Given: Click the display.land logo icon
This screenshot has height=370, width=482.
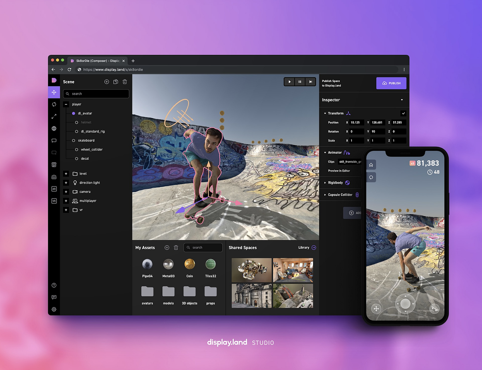Looking at the screenshot, I should 54,80.
